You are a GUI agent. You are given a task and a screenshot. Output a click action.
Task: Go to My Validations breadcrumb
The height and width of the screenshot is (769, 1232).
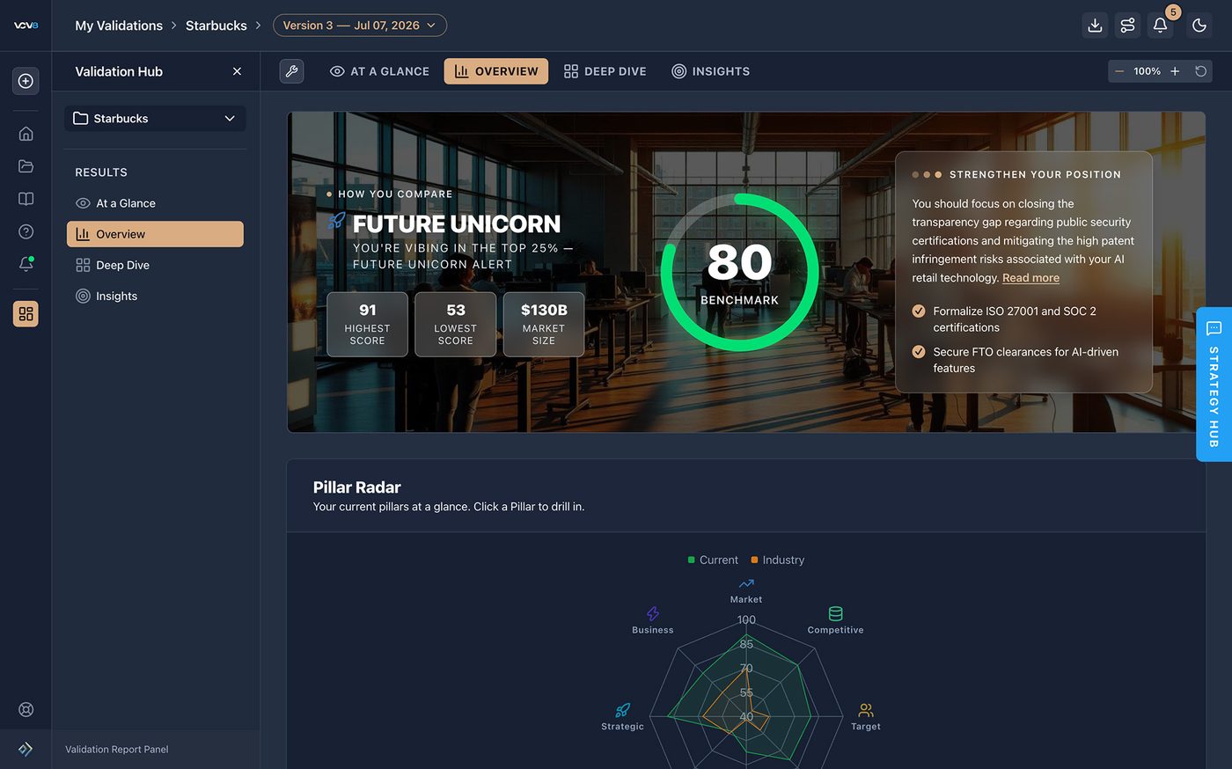point(119,26)
